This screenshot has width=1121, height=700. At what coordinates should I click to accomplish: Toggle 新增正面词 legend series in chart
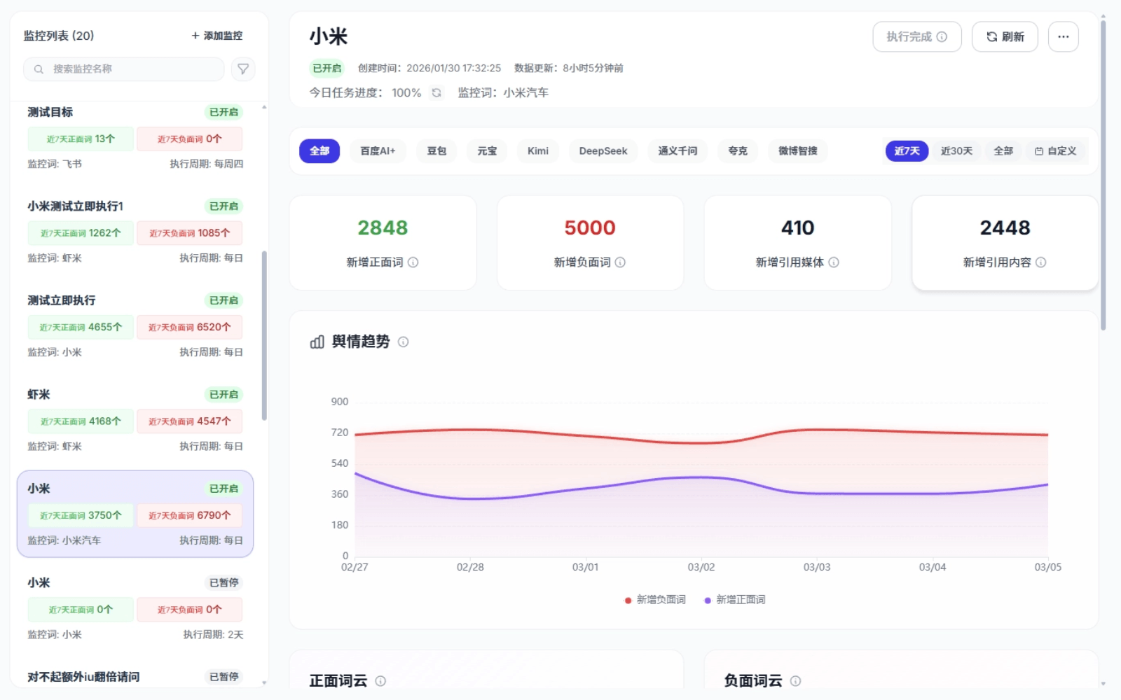735,600
